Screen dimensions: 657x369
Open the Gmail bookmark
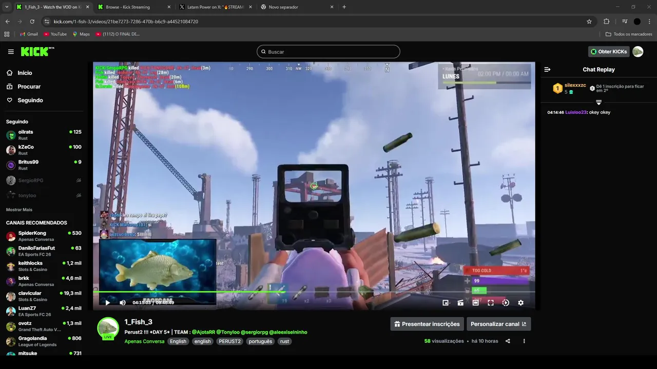coord(29,34)
